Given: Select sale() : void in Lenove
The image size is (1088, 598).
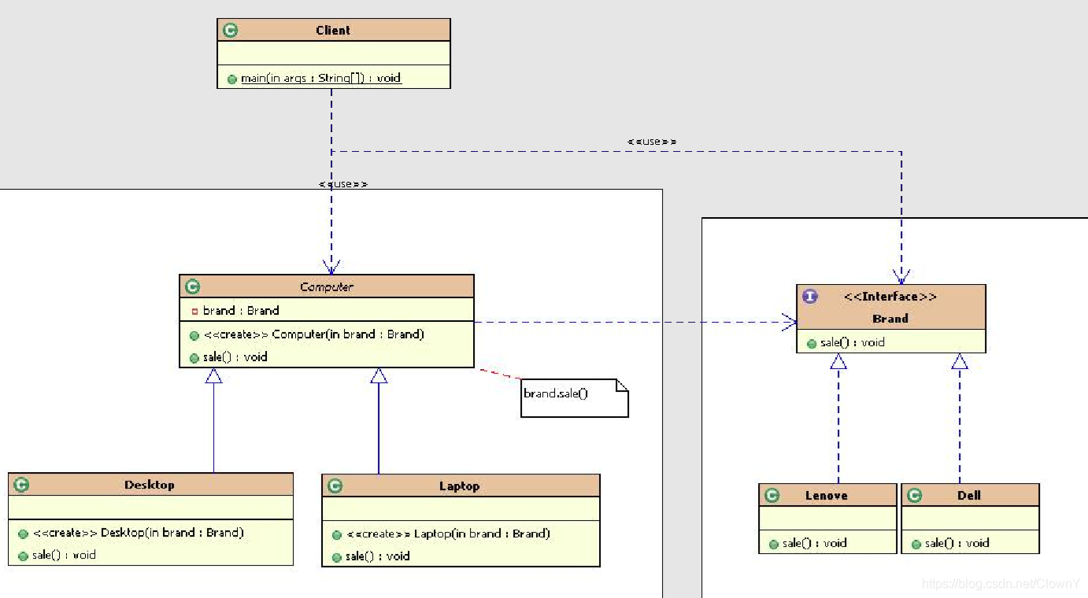Looking at the screenshot, I should point(815,543).
